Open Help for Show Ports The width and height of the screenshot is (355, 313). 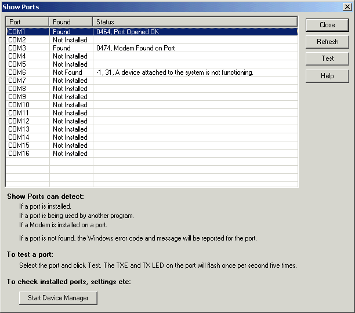pos(327,76)
